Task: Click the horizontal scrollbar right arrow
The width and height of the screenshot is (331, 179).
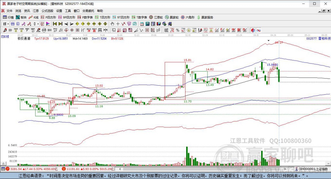Action: 285,169
